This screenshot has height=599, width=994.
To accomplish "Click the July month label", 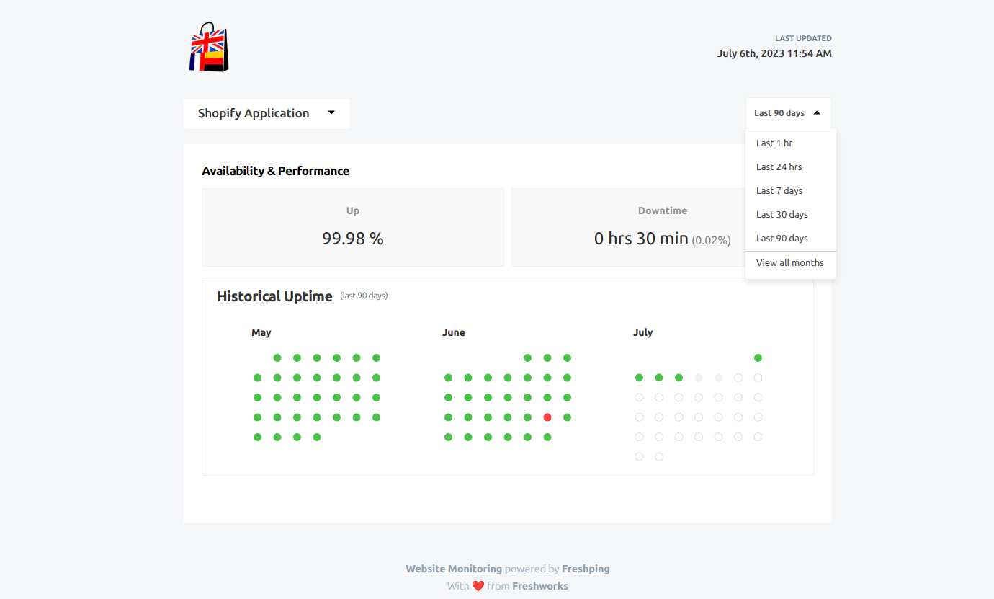I will tap(643, 333).
